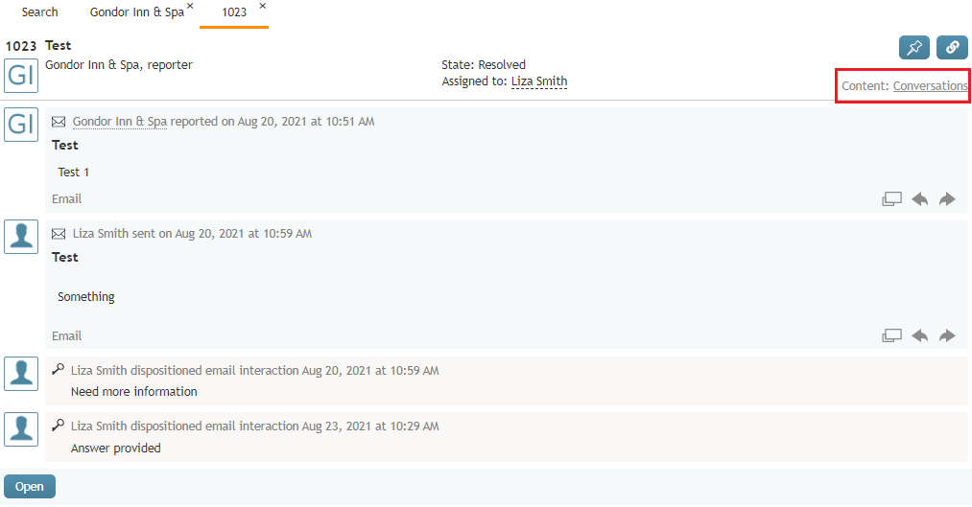
Task: Click the pin case icon button
Action: point(913,48)
